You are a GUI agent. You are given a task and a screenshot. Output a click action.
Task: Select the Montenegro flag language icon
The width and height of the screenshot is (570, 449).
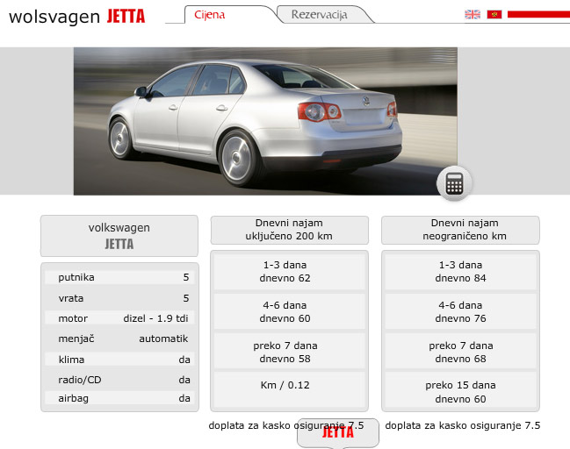pos(494,14)
